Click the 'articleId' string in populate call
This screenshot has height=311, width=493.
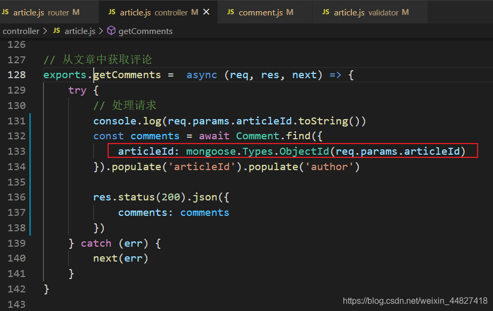[x=202, y=166]
